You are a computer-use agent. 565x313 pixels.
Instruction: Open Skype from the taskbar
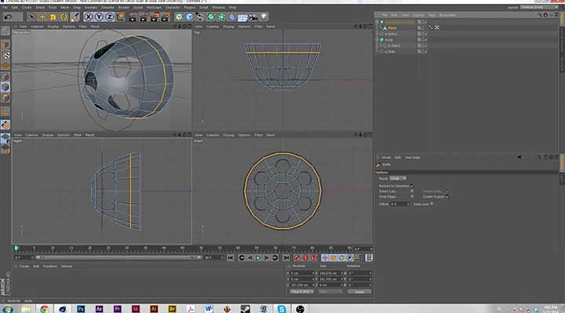(282, 308)
